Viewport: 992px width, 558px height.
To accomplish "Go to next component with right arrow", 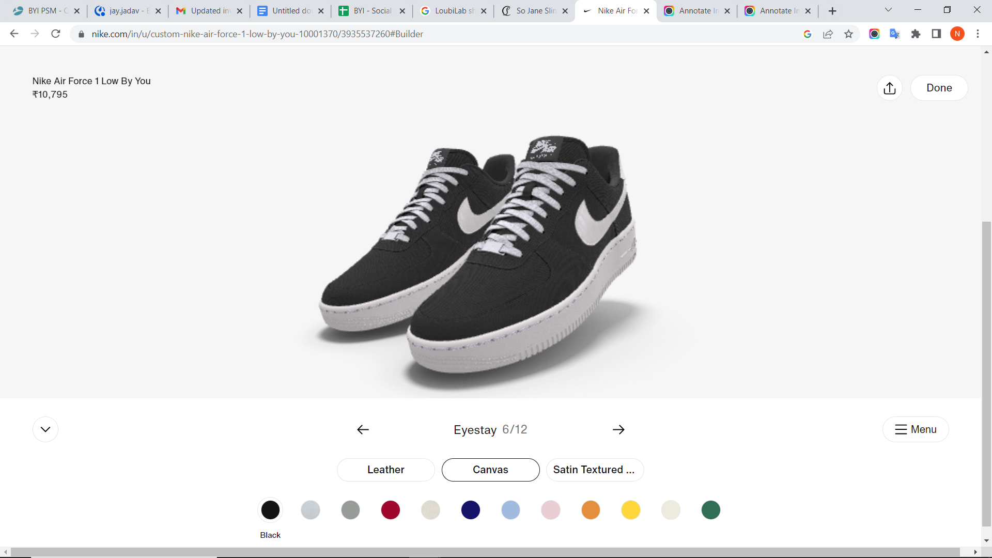I will 618,429.
